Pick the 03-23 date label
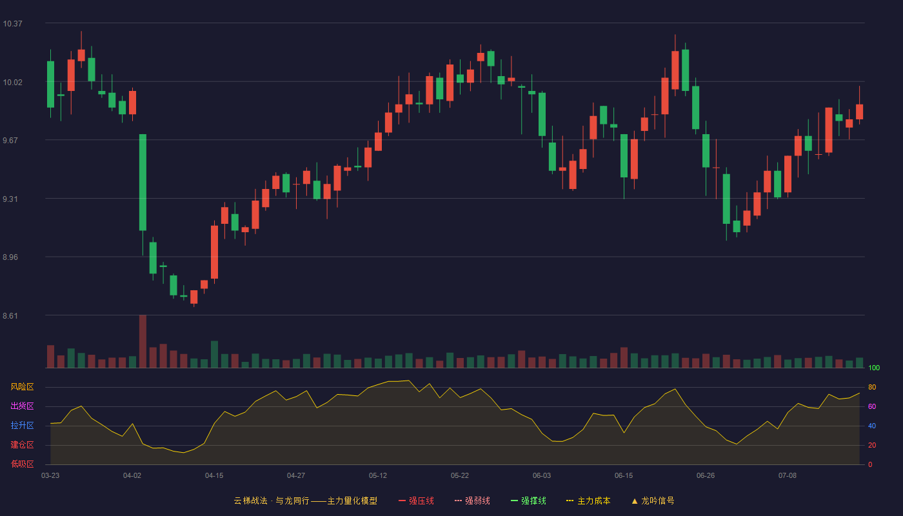 [50, 475]
